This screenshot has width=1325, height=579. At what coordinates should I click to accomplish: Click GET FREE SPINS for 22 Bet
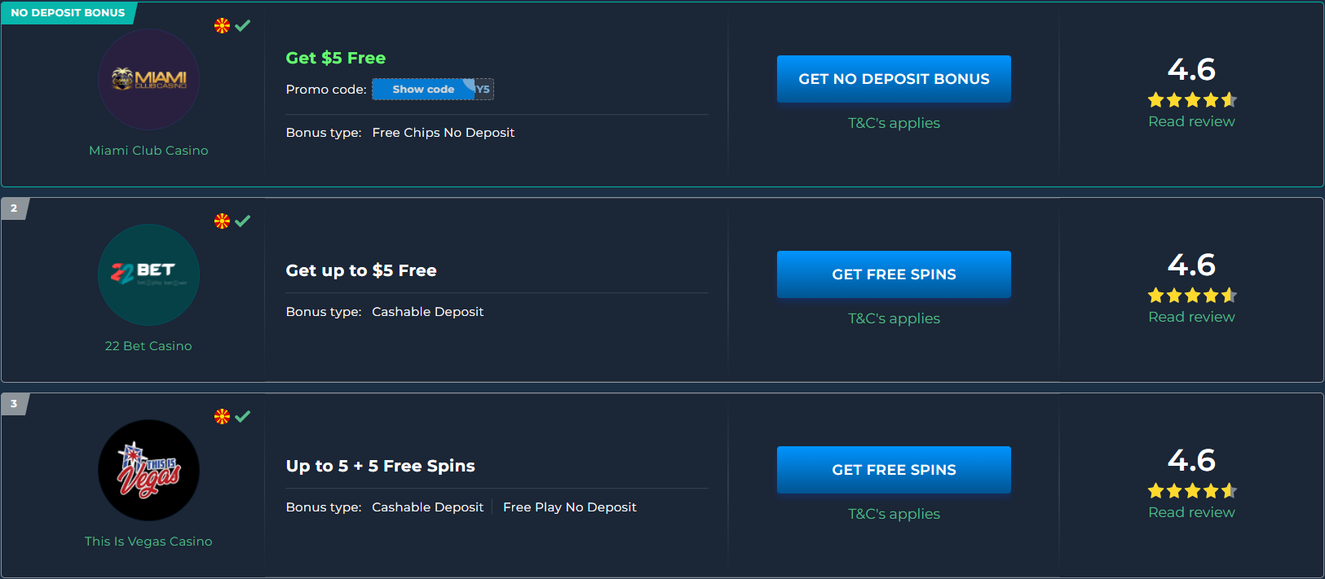(x=894, y=274)
